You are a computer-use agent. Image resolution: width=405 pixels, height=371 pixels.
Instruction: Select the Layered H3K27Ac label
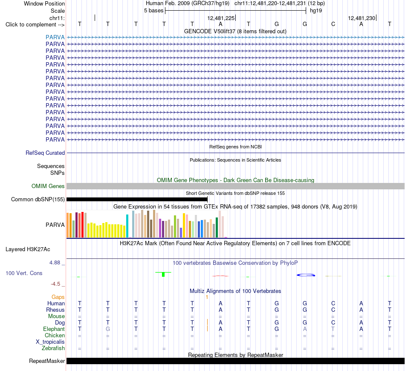[x=28, y=249]
